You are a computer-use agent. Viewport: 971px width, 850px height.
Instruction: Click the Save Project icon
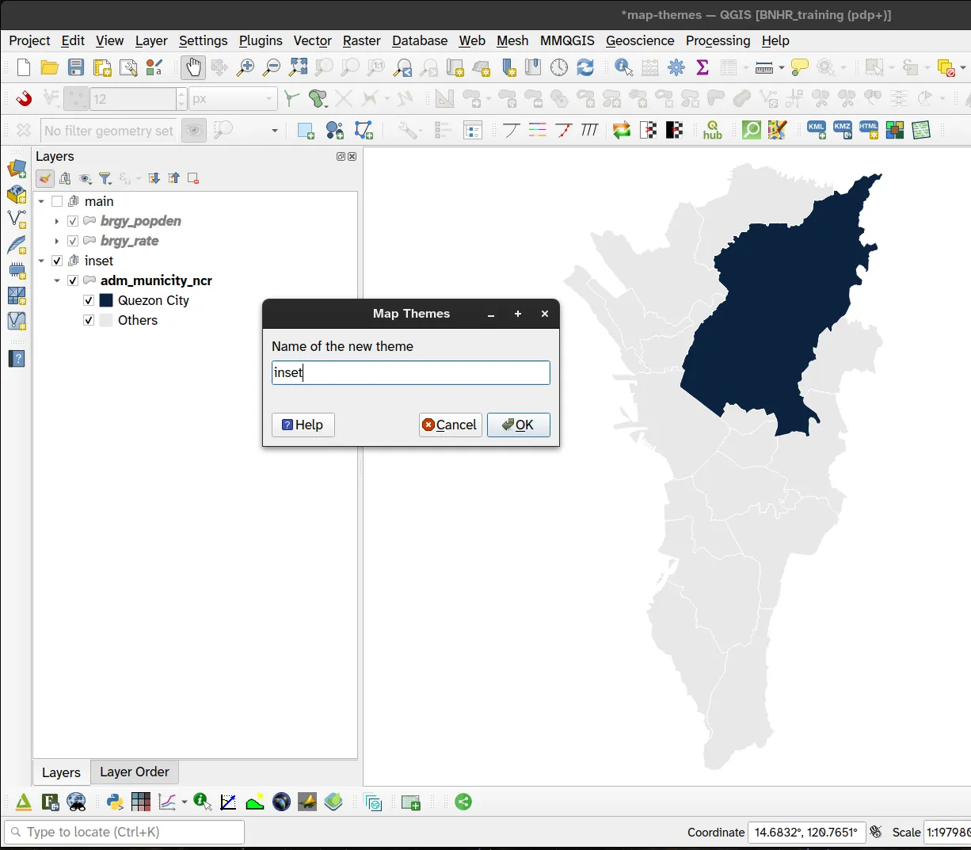coord(76,68)
